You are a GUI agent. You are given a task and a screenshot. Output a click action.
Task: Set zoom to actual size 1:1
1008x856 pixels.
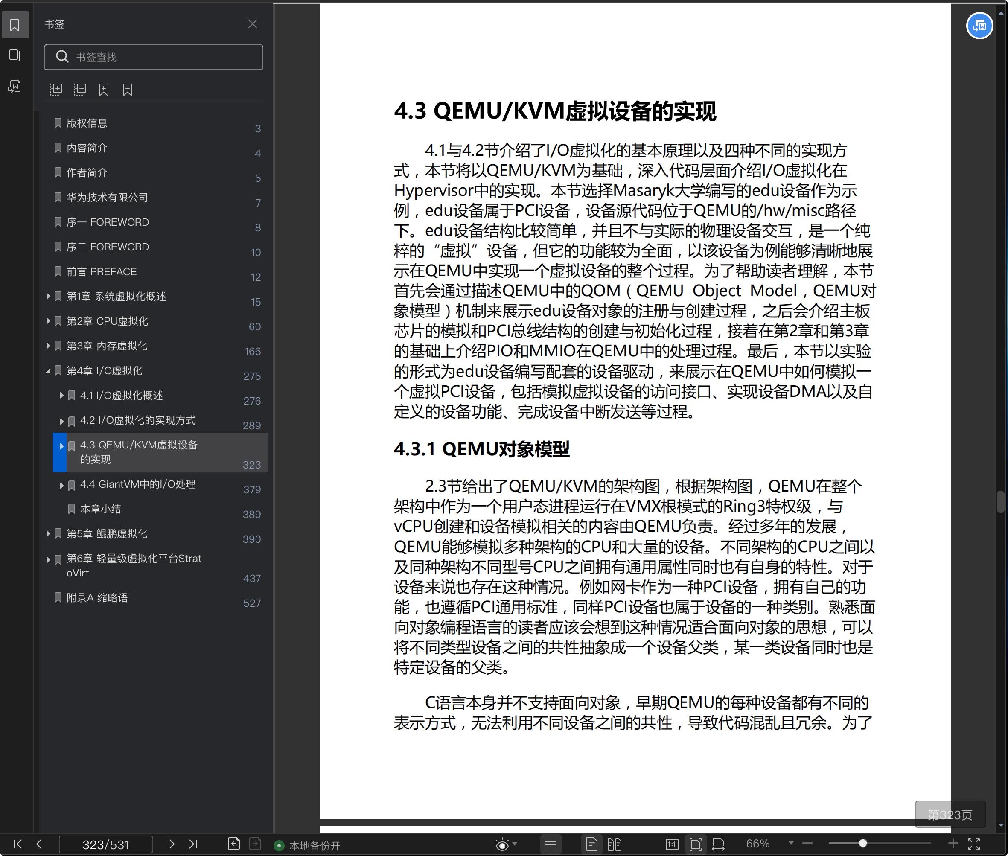[672, 844]
